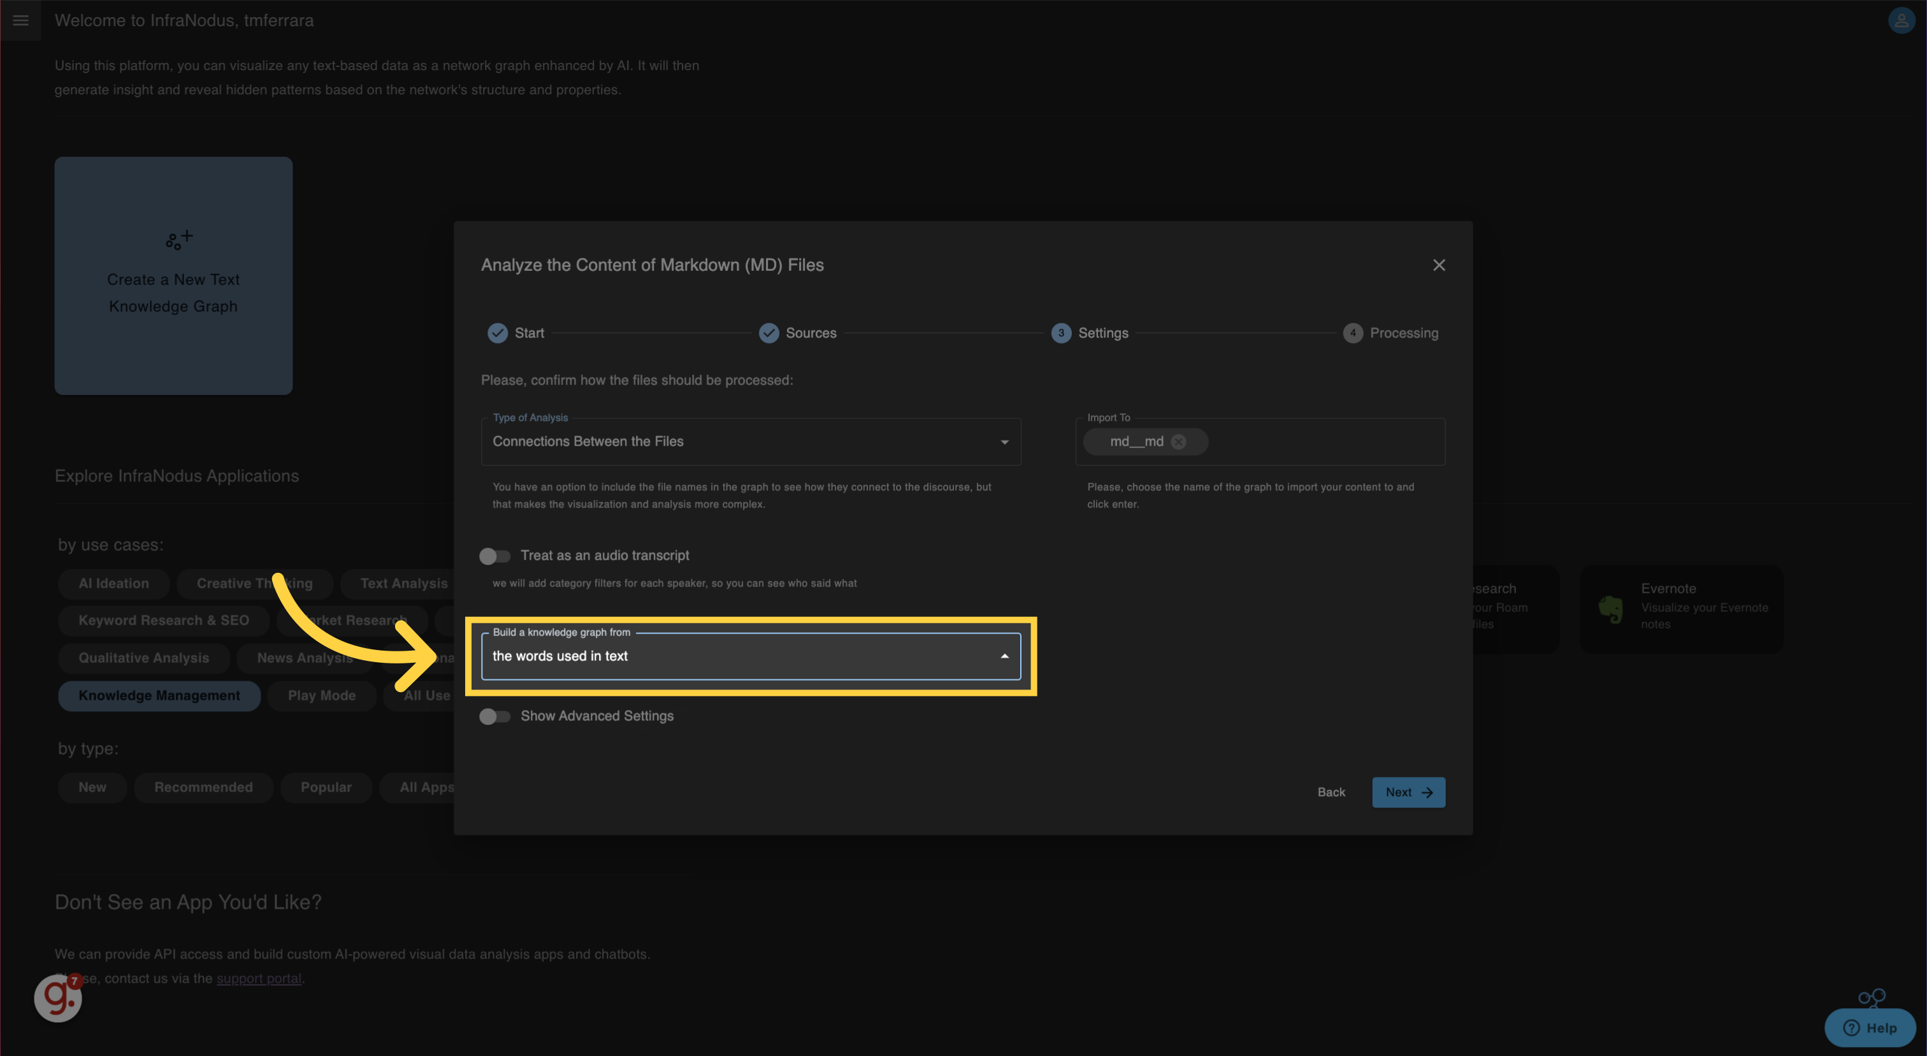Click the Next button

(x=1408, y=792)
